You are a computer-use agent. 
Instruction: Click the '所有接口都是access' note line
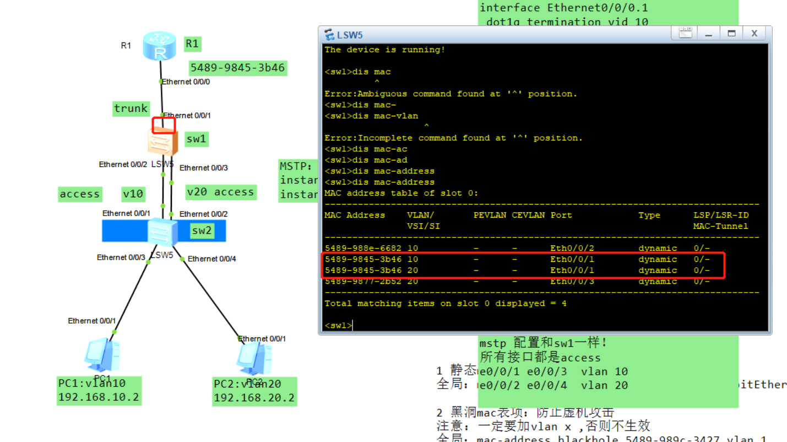click(x=540, y=357)
